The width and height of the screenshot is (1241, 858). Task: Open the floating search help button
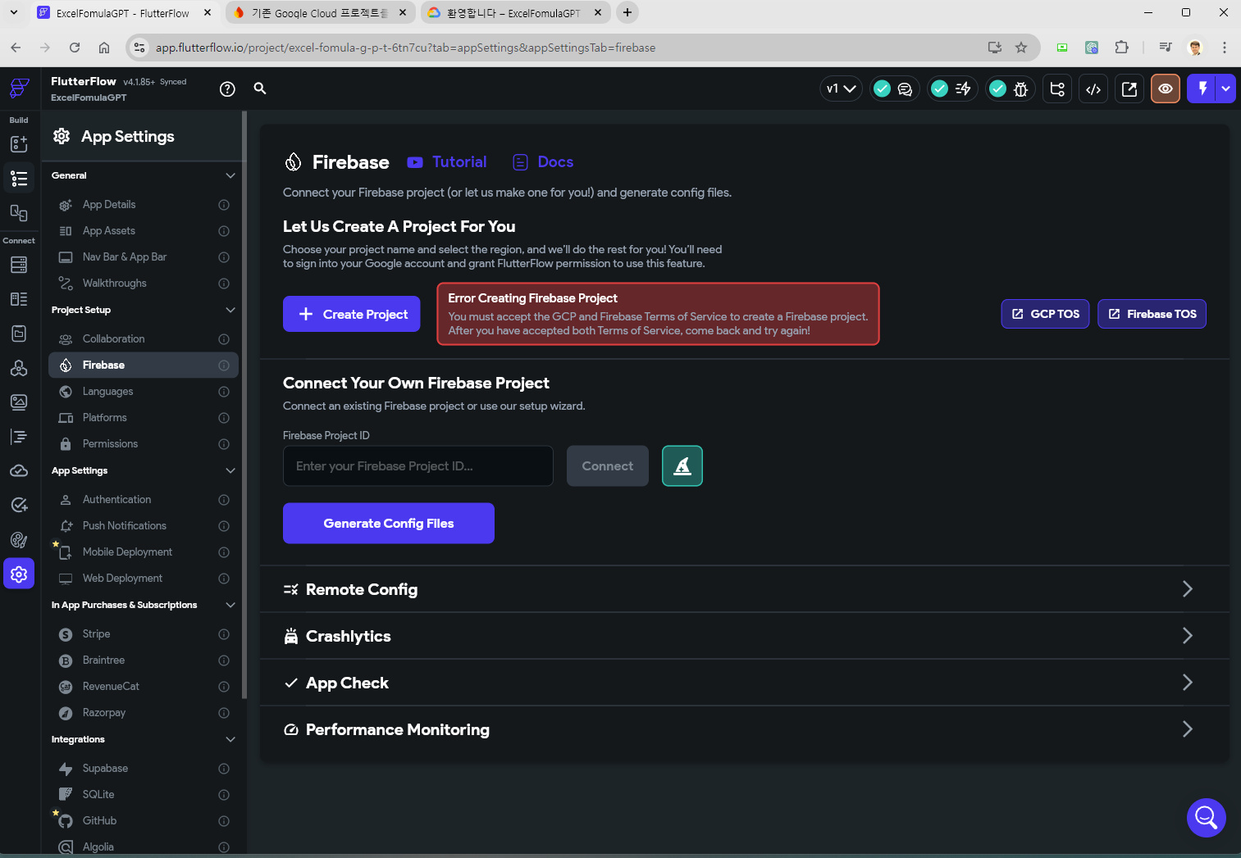pos(1207,818)
